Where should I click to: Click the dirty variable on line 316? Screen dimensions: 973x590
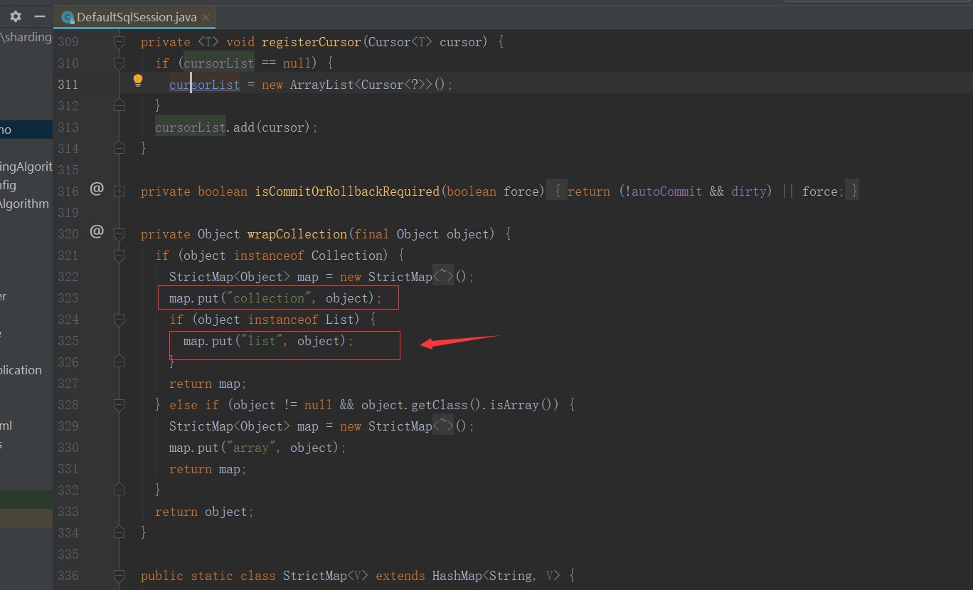coord(749,191)
